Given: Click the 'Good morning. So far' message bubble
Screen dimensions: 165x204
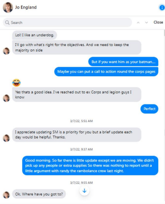Looking at the screenshot, I should click(x=90, y=166).
